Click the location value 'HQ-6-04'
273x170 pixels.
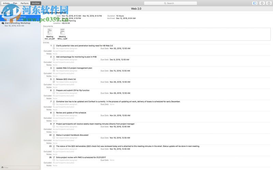[66, 23]
